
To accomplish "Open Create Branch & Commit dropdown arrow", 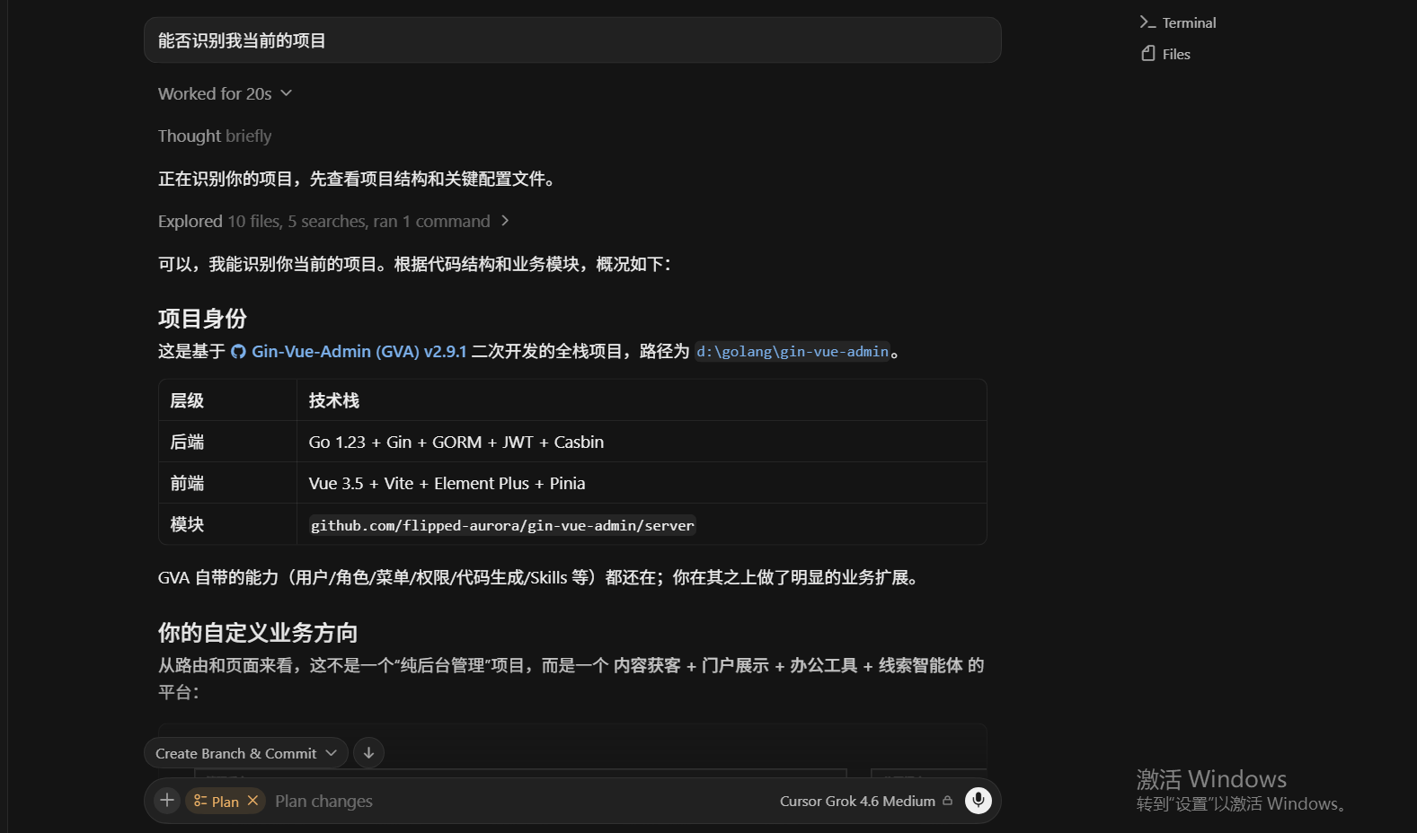I will (332, 753).
